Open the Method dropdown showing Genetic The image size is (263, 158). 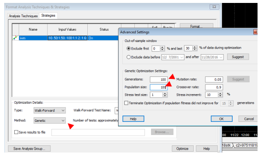click(x=50, y=121)
